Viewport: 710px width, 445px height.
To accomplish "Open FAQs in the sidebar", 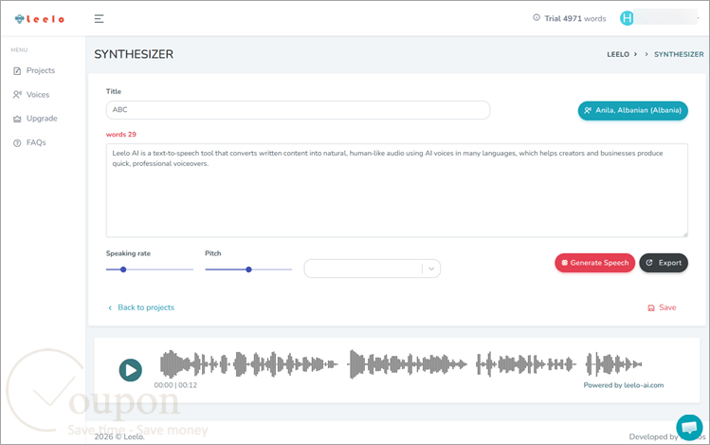I will (x=30, y=142).
